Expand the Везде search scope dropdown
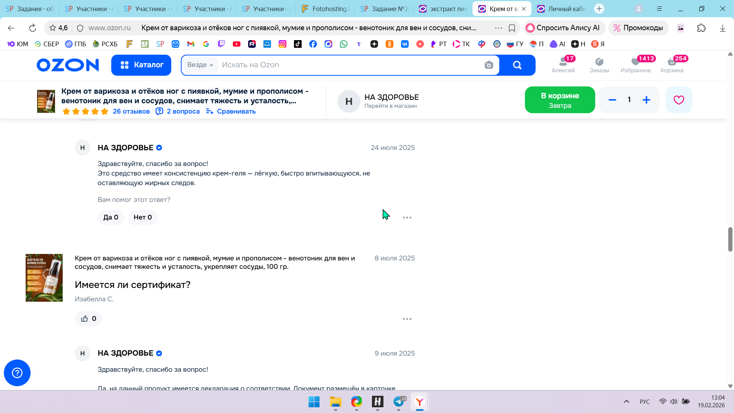 pos(200,65)
